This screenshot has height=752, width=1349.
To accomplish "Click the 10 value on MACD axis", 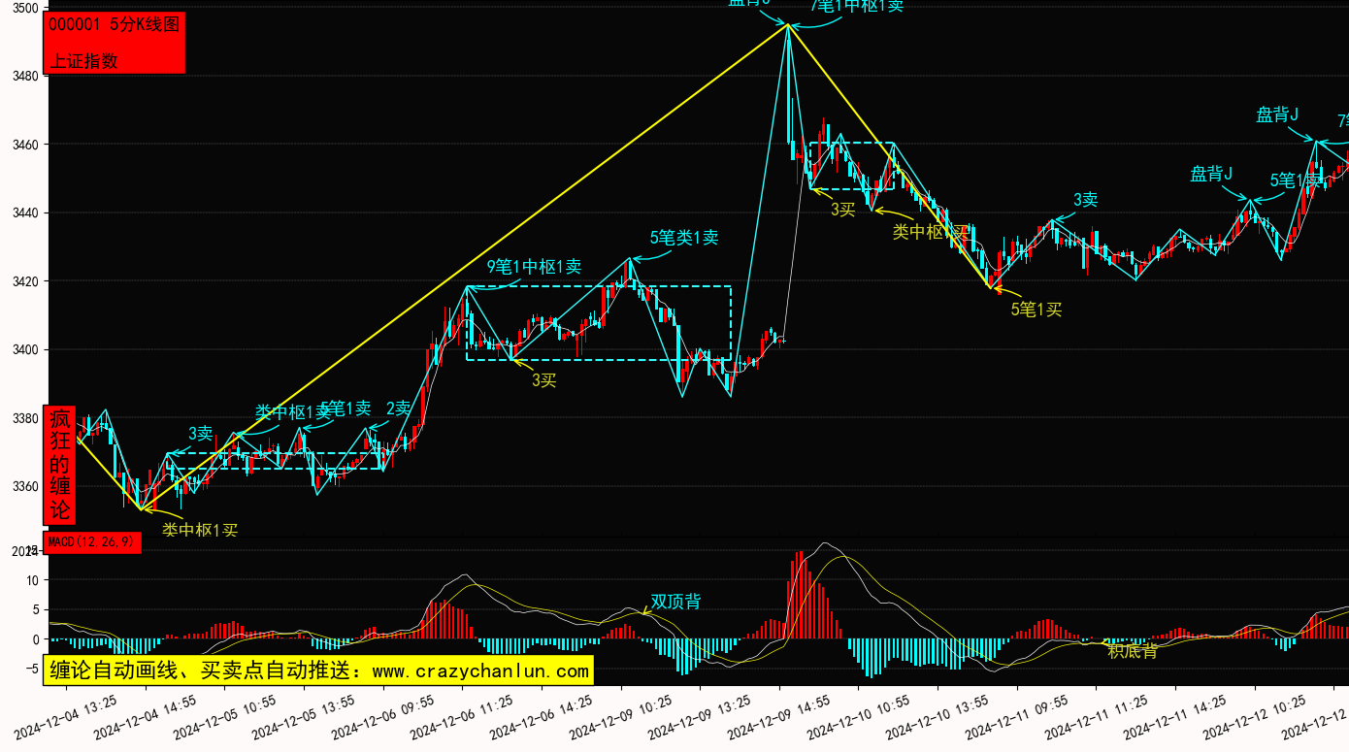I will [x=32, y=580].
